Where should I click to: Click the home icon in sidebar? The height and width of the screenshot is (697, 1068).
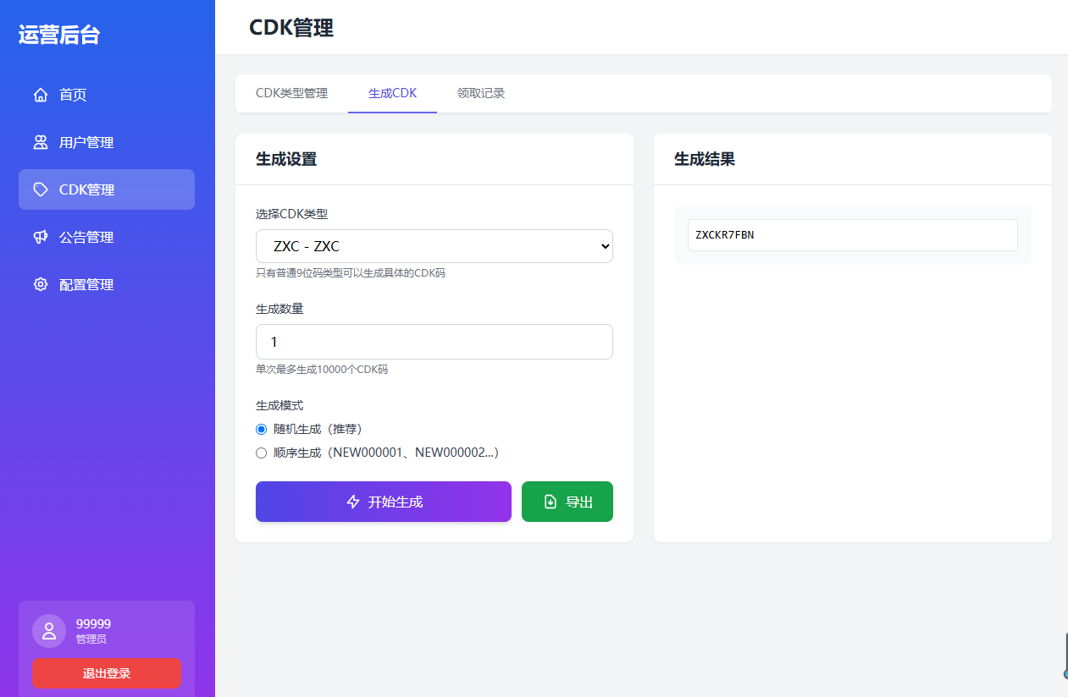41,95
